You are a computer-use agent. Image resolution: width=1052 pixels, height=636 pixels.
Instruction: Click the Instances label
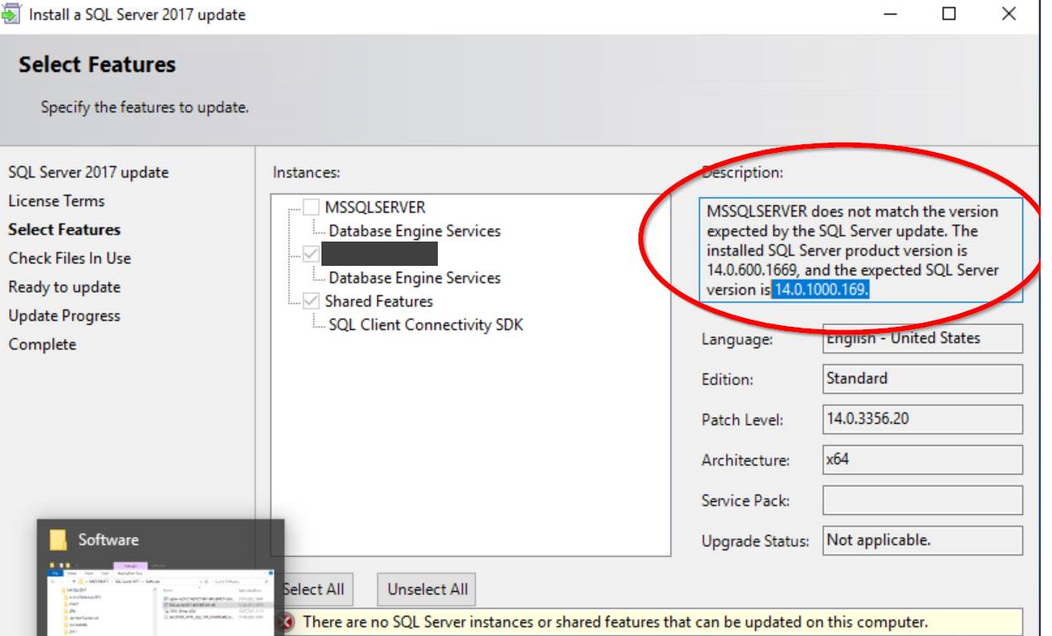[x=307, y=172]
